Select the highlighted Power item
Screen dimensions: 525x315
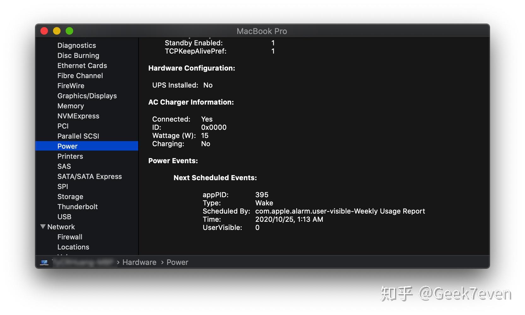87,146
